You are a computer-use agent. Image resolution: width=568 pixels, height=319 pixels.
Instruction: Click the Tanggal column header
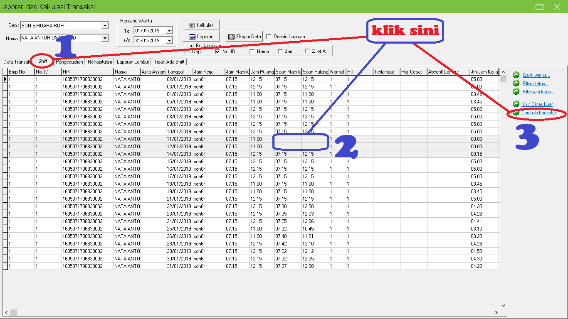(x=179, y=72)
